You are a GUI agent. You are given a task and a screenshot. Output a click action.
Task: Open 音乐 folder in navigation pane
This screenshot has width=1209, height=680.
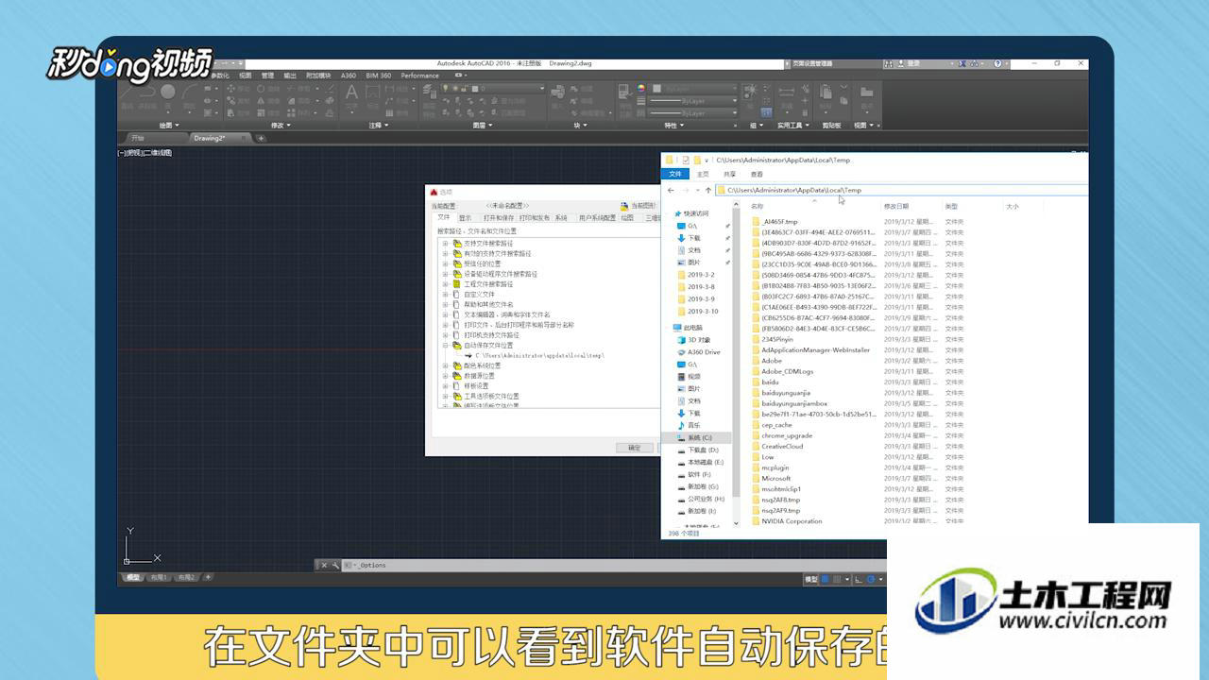click(689, 426)
